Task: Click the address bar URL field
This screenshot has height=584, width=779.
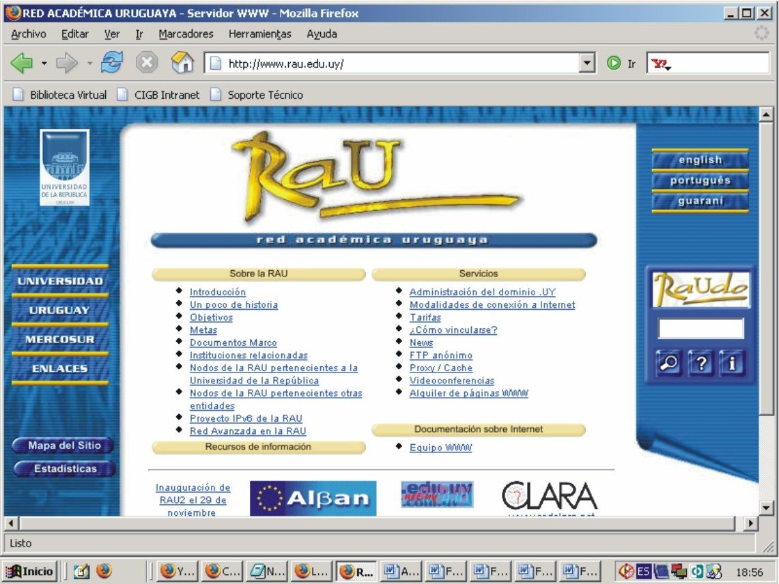Action: (393, 63)
